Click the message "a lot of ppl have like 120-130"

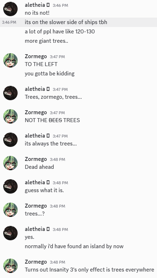click(x=60, y=32)
